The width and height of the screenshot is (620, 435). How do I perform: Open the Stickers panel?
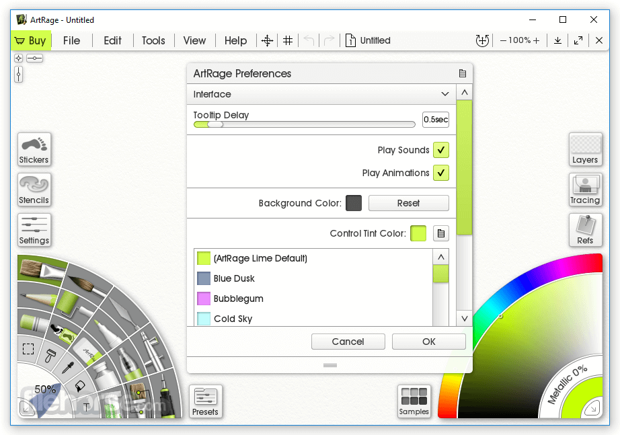(34, 149)
